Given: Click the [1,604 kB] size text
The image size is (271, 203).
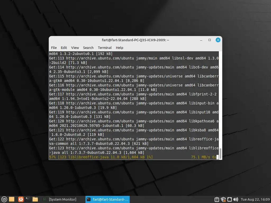Looking at the screenshot, I should pyautogui.click(x=134, y=153).
